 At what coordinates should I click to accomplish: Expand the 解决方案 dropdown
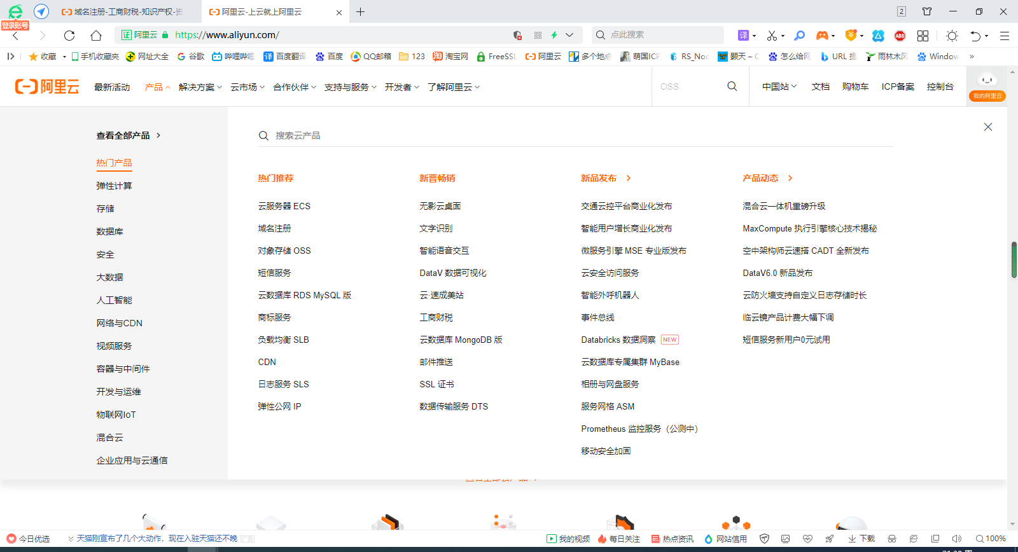pos(200,87)
